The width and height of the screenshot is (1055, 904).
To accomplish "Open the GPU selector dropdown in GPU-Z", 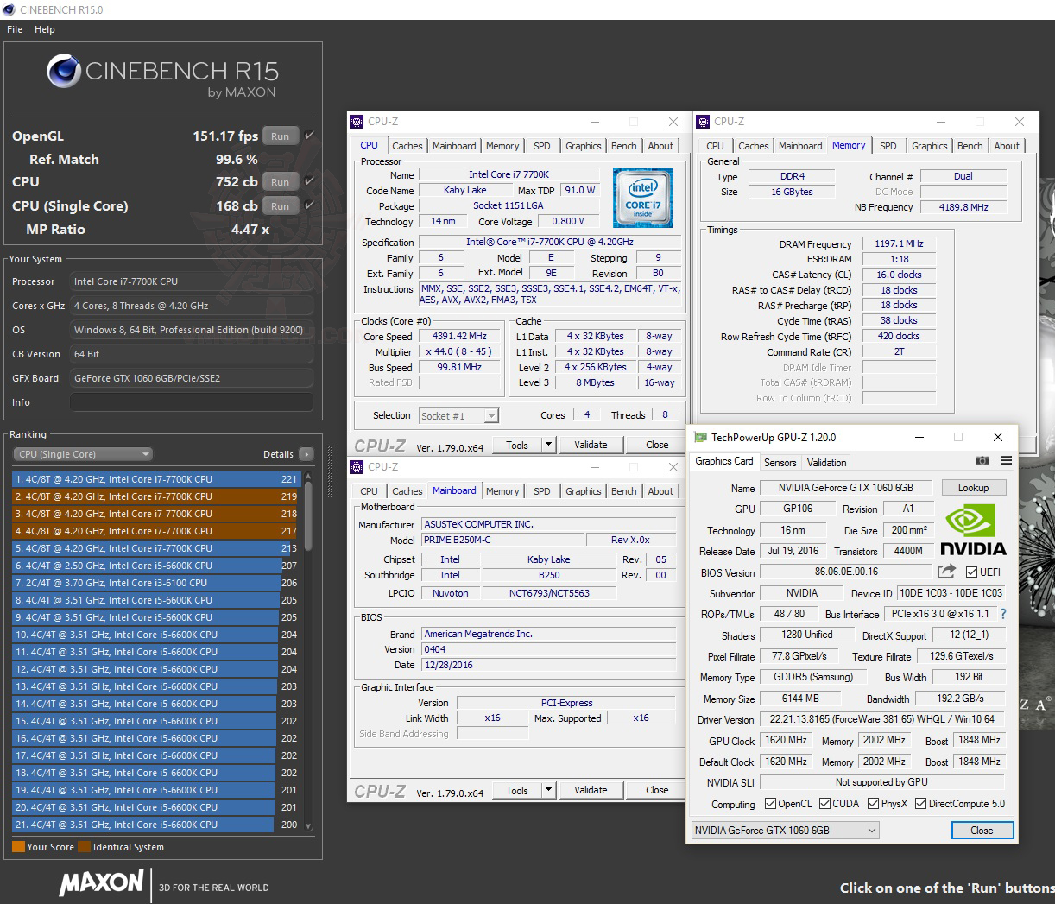I will pyautogui.click(x=785, y=831).
